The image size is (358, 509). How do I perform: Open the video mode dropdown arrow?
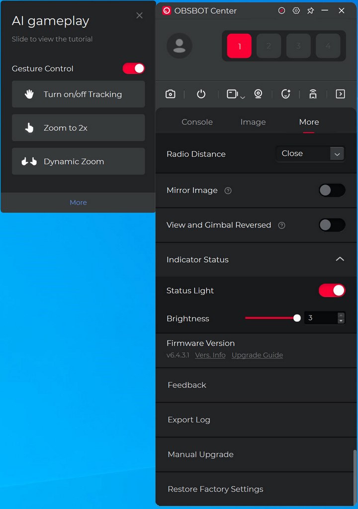(243, 98)
